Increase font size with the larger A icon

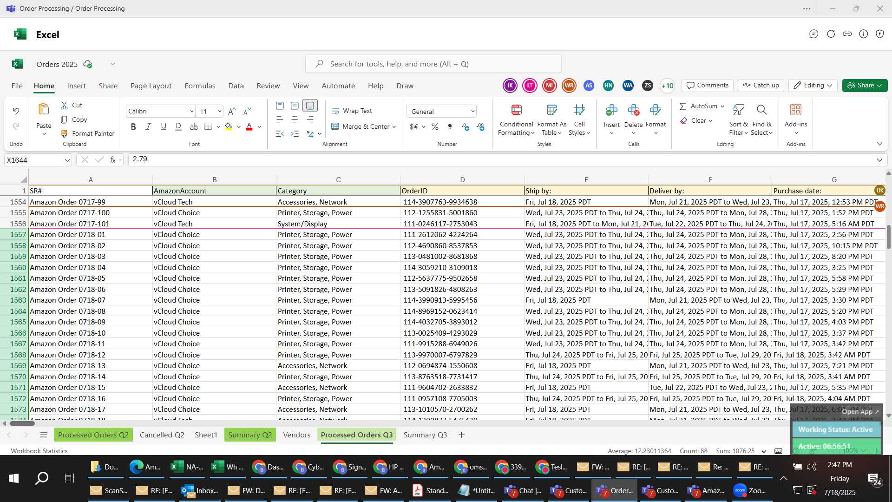[232, 111]
